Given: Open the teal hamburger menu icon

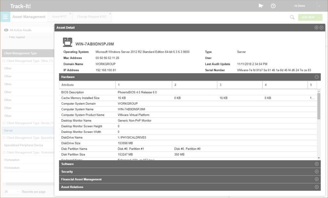Looking at the screenshot, I should [x=5, y=17].
